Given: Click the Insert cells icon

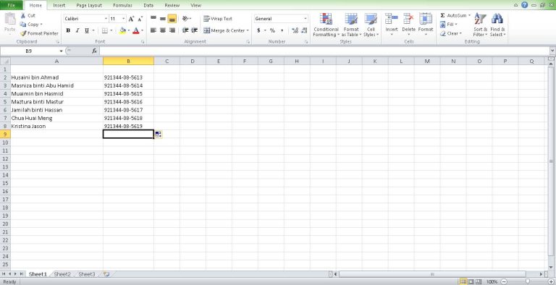Looking at the screenshot, I should (392, 18).
